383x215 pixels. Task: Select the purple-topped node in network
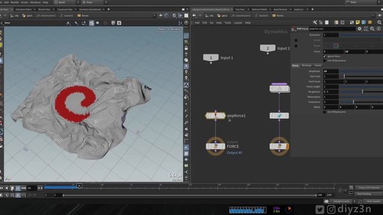pyautogui.click(x=279, y=88)
